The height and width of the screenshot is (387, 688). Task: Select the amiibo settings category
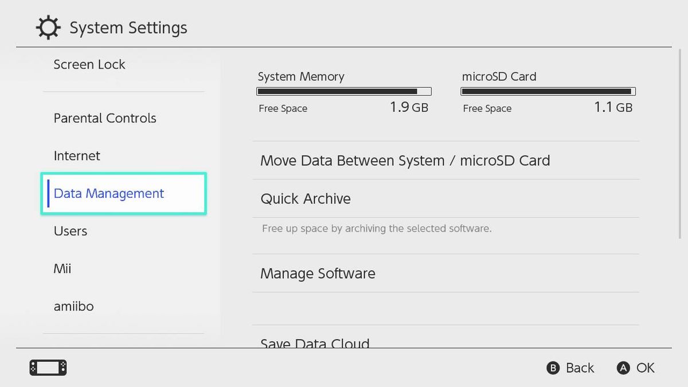click(x=74, y=306)
